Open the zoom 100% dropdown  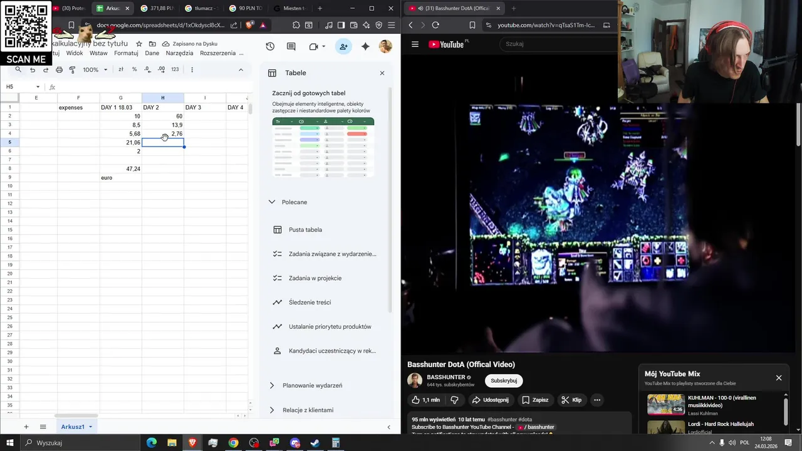point(95,70)
